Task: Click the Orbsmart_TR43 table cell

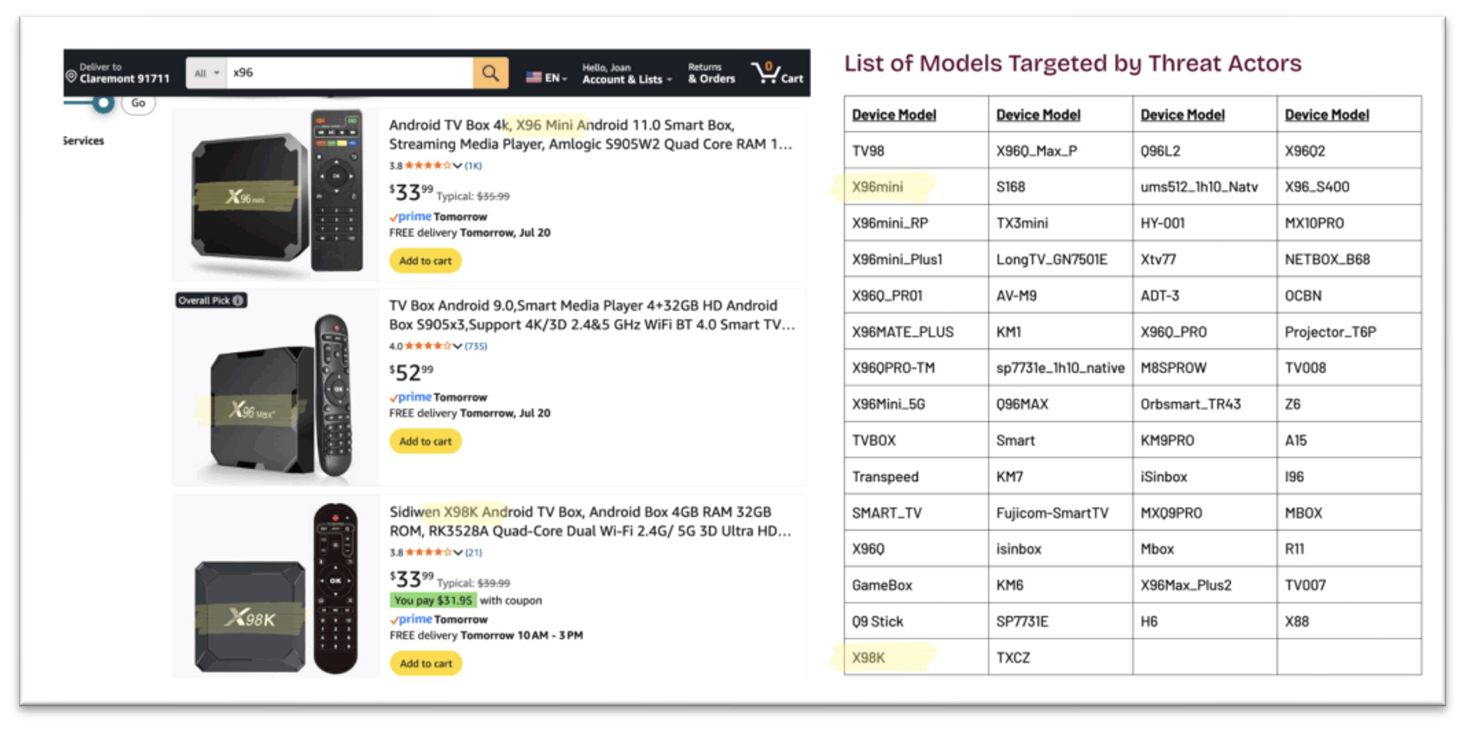Action: [1205, 404]
